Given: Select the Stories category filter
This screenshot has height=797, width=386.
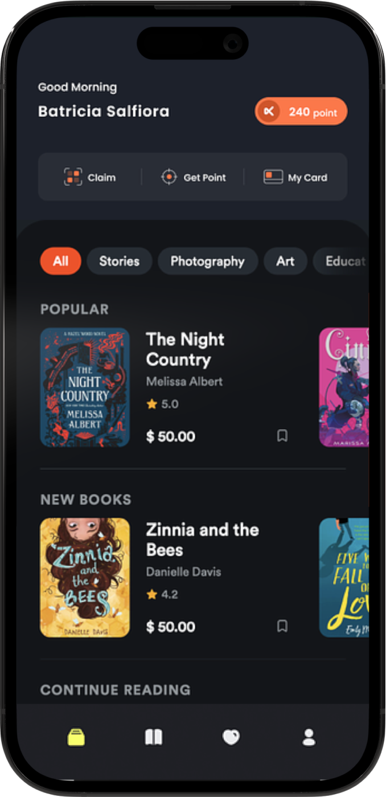Looking at the screenshot, I should pos(119,261).
